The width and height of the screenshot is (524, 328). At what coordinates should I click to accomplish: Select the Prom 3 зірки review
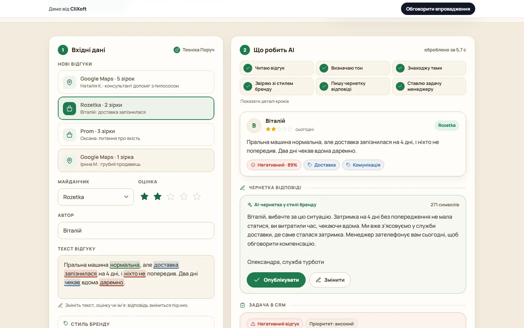pos(136,134)
